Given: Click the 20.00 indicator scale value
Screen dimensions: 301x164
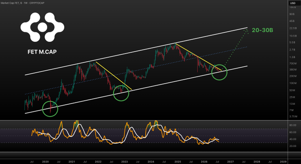Looking at the screenshot, I should click(x=293, y=146).
